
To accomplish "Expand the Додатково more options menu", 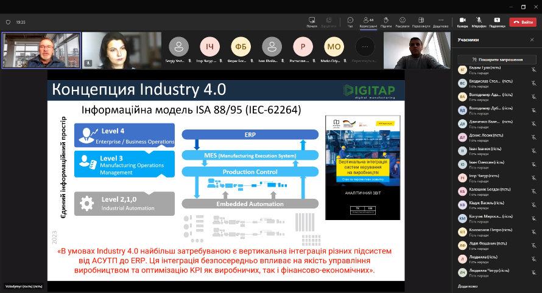I will (x=440, y=21).
